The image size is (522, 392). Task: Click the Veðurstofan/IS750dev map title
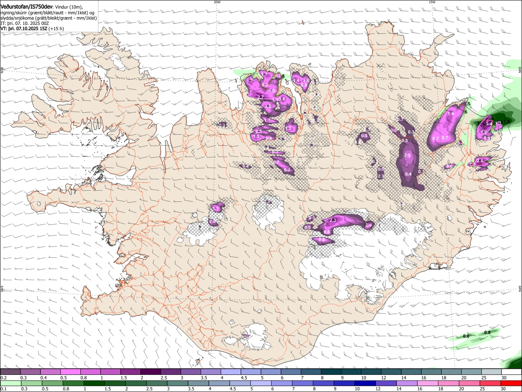click(x=27, y=7)
